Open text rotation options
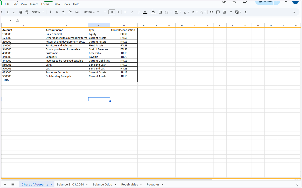Image resolution: width=302 pixels, height=188 pixels. [x=203, y=12]
